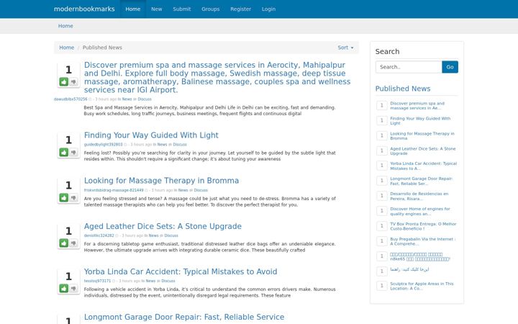Screen dimensions: 518x324
Task: Click News category under Aged Leather Dice post
Action: pyautogui.click(x=154, y=235)
